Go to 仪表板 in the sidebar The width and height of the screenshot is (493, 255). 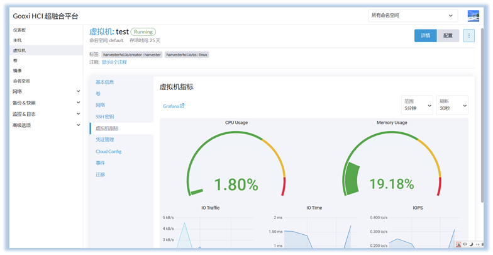click(x=19, y=30)
